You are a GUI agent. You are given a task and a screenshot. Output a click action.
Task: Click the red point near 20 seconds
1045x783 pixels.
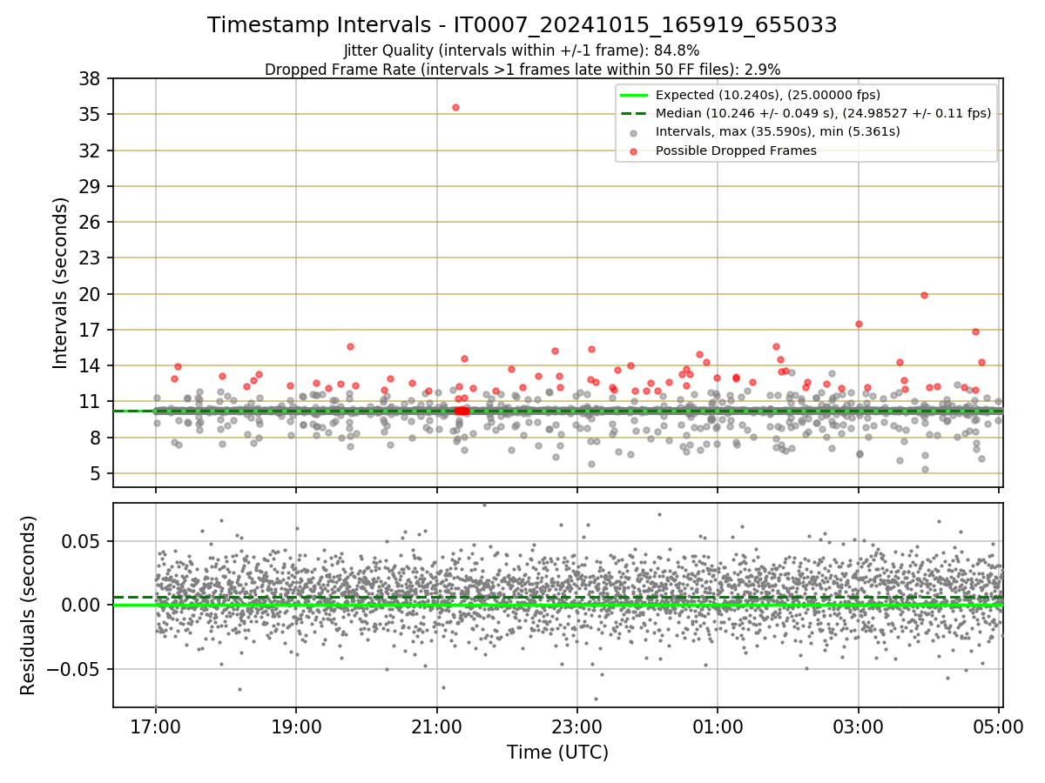pos(924,295)
